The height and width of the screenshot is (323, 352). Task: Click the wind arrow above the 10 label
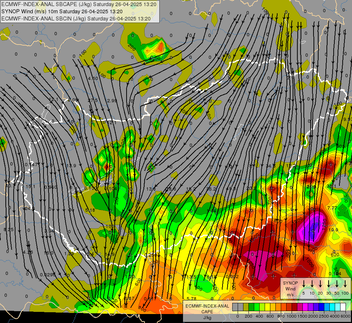tap(312, 283)
